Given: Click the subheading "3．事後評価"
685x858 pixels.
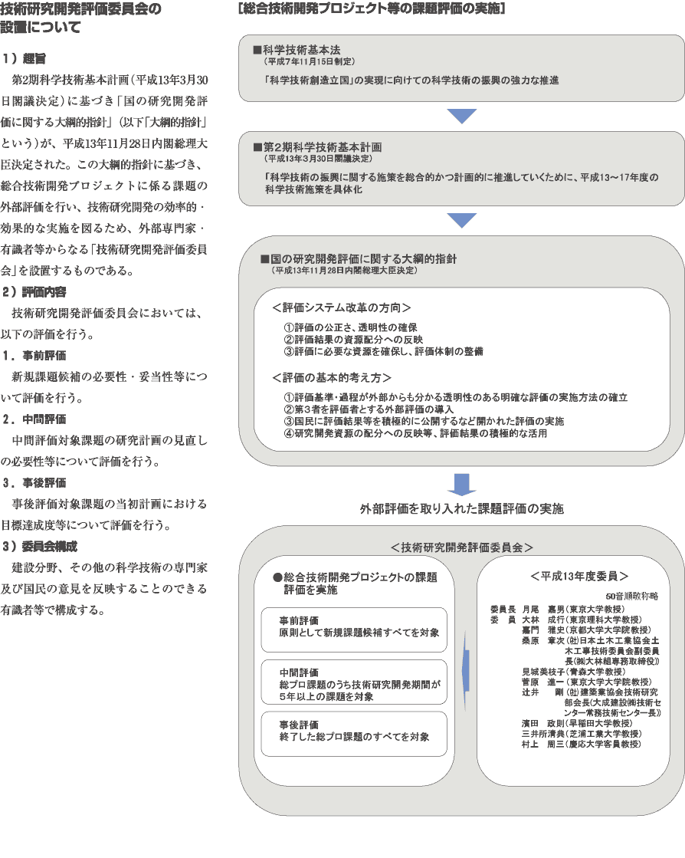Looking at the screenshot, I should pos(34,482).
